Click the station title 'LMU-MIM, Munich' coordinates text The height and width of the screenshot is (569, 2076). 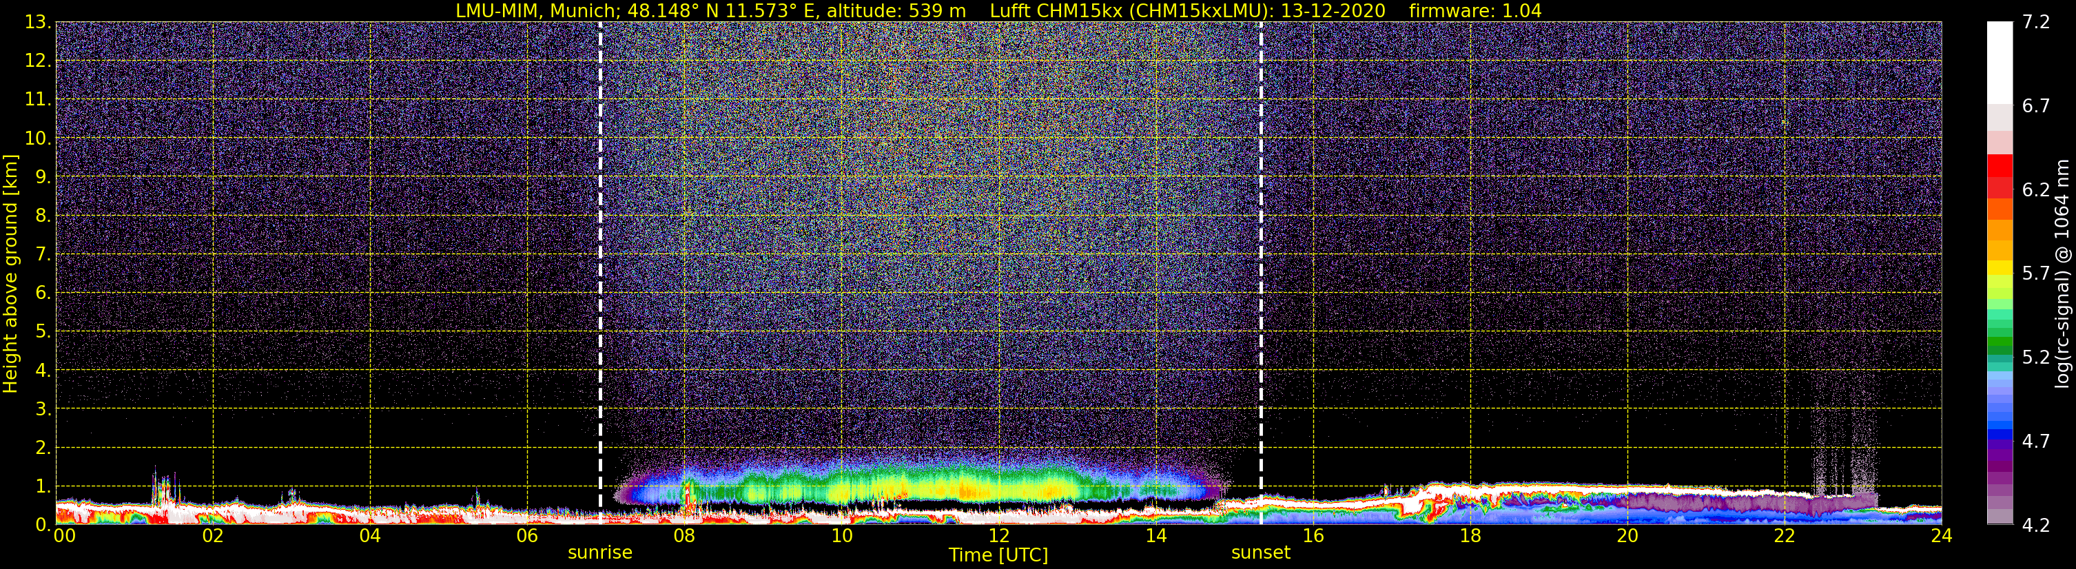click(x=711, y=10)
